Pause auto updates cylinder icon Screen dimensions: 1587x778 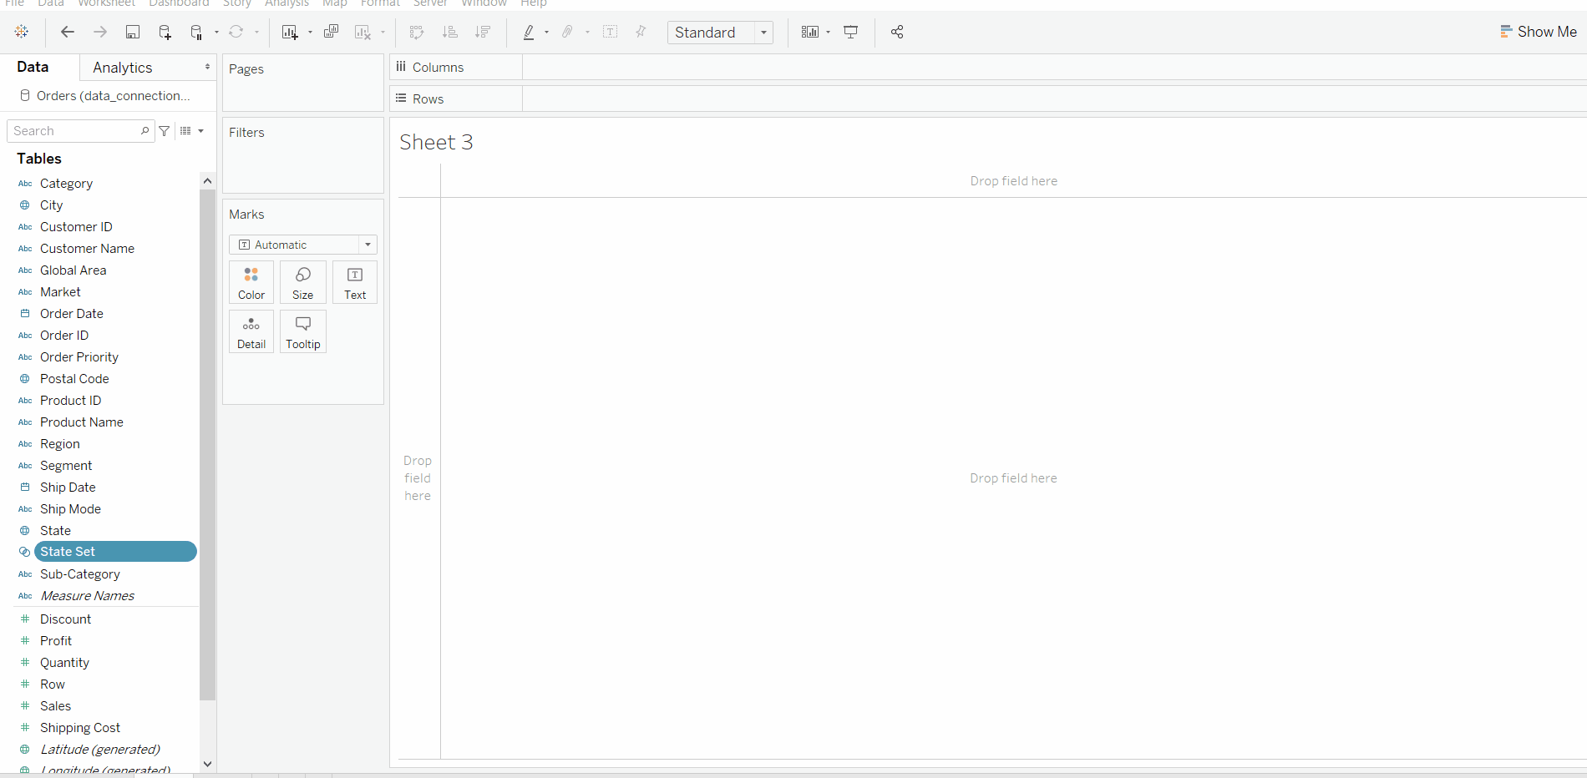[x=196, y=32]
